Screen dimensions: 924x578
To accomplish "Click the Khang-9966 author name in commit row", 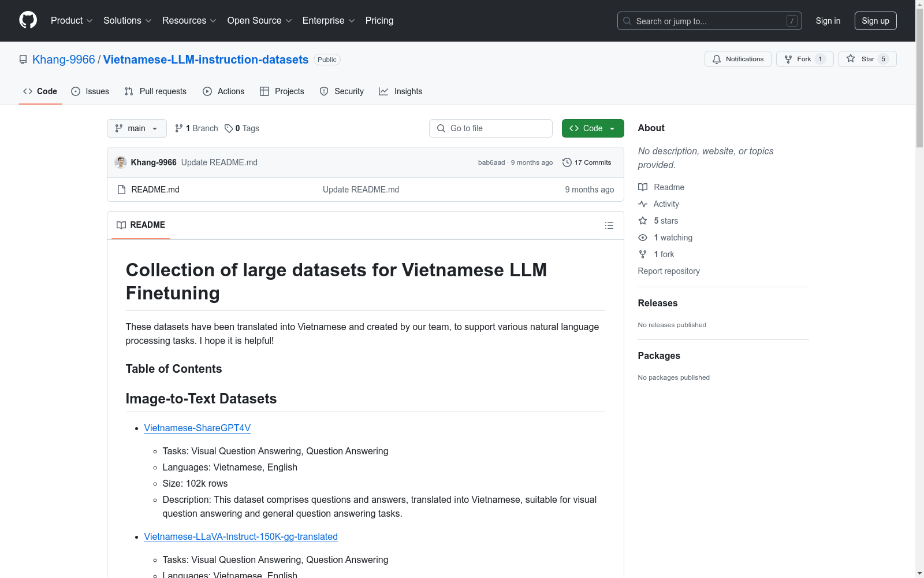I will click(x=154, y=162).
